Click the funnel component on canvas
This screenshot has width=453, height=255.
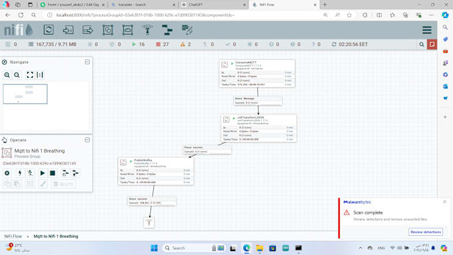click(x=149, y=222)
